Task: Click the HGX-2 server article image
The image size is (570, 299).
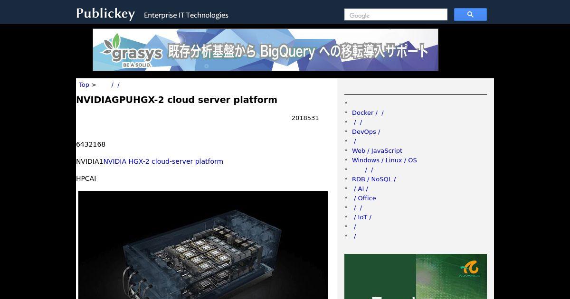Action: pyautogui.click(x=203, y=245)
